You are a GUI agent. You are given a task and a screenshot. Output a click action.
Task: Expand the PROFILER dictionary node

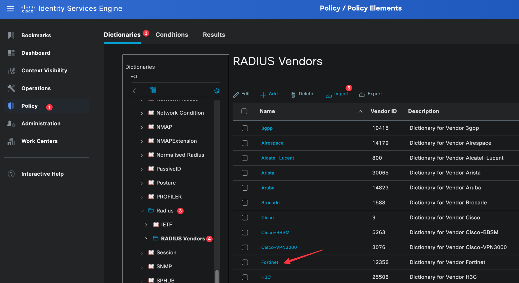[x=141, y=197]
